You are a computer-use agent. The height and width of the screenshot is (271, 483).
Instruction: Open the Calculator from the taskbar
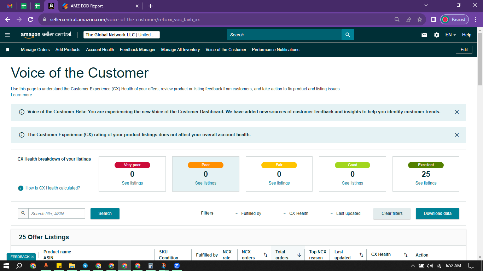click(150, 266)
